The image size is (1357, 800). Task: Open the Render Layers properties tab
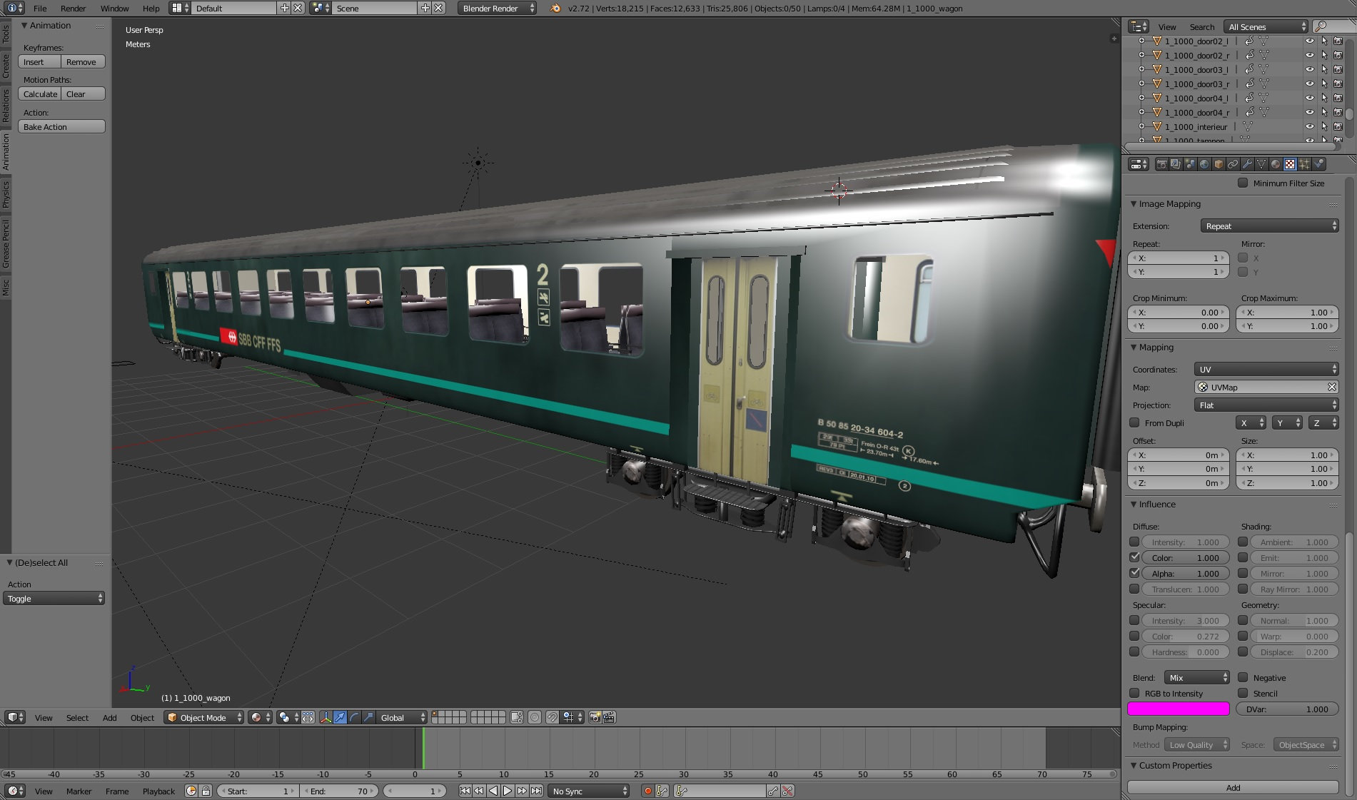point(1176,164)
